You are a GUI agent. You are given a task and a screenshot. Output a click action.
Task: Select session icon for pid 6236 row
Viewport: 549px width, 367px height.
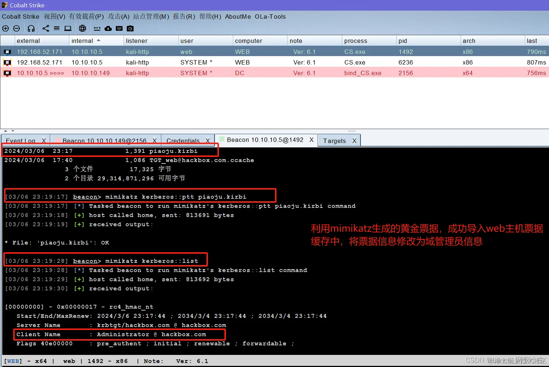point(7,62)
